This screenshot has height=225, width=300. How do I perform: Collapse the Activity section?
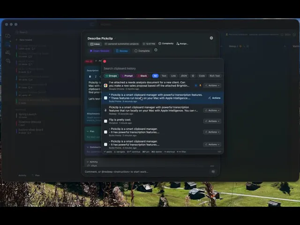(x=88, y=162)
